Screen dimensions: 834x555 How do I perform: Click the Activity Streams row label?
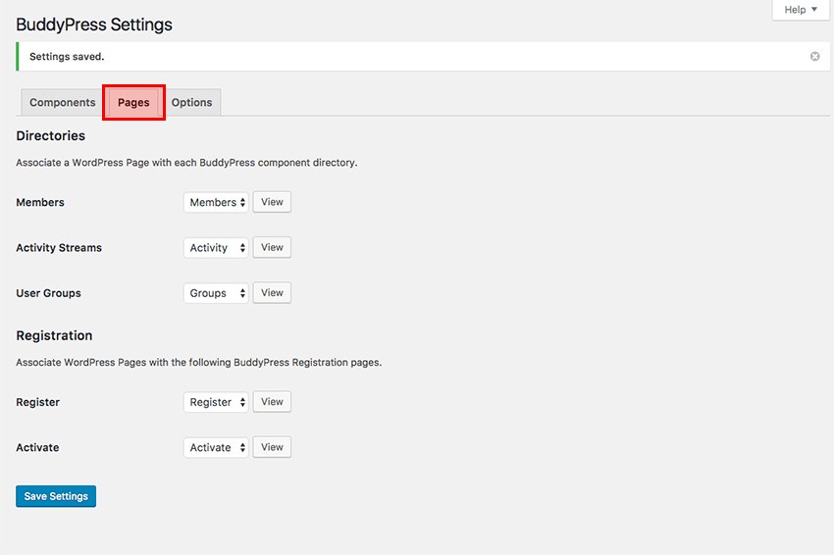click(x=59, y=248)
